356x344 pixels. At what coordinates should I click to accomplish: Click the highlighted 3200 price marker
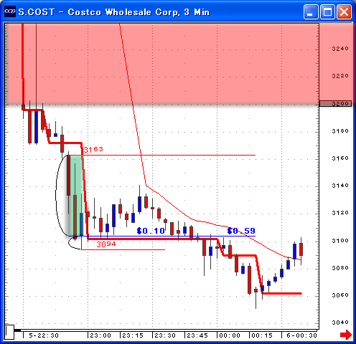336,104
